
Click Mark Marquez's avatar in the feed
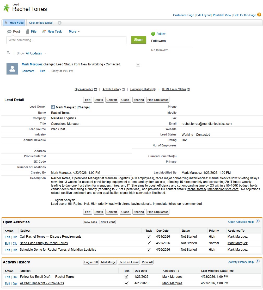click(12, 69)
